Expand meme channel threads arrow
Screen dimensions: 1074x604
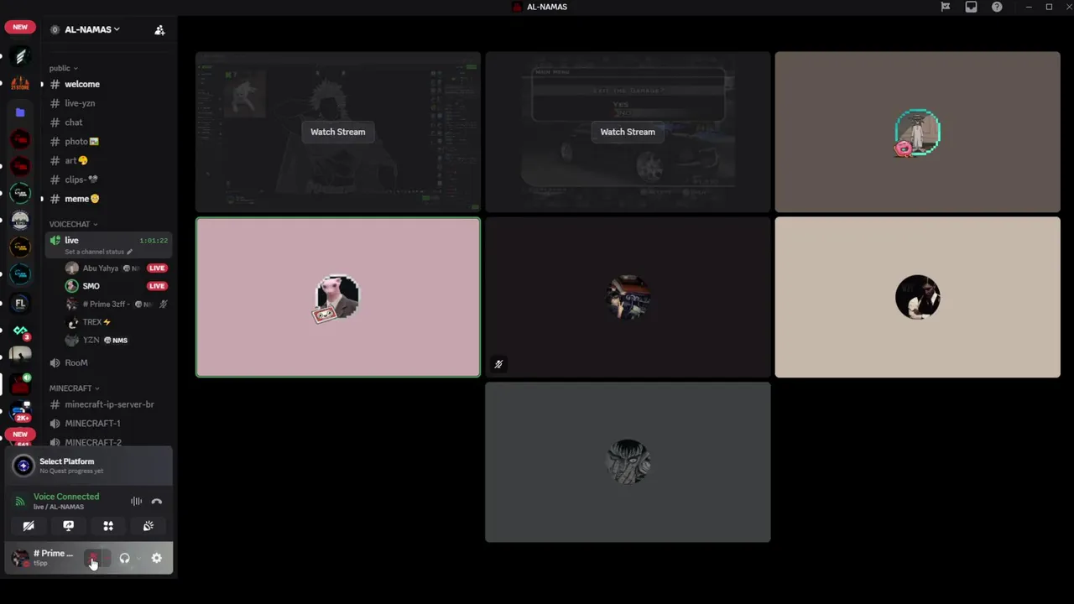42,199
